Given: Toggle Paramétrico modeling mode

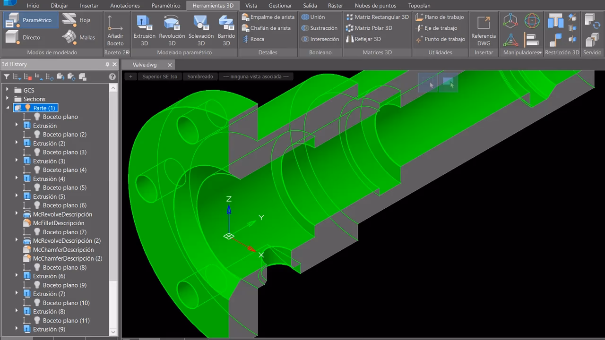Looking at the screenshot, I should pyautogui.click(x=30, y=20).
